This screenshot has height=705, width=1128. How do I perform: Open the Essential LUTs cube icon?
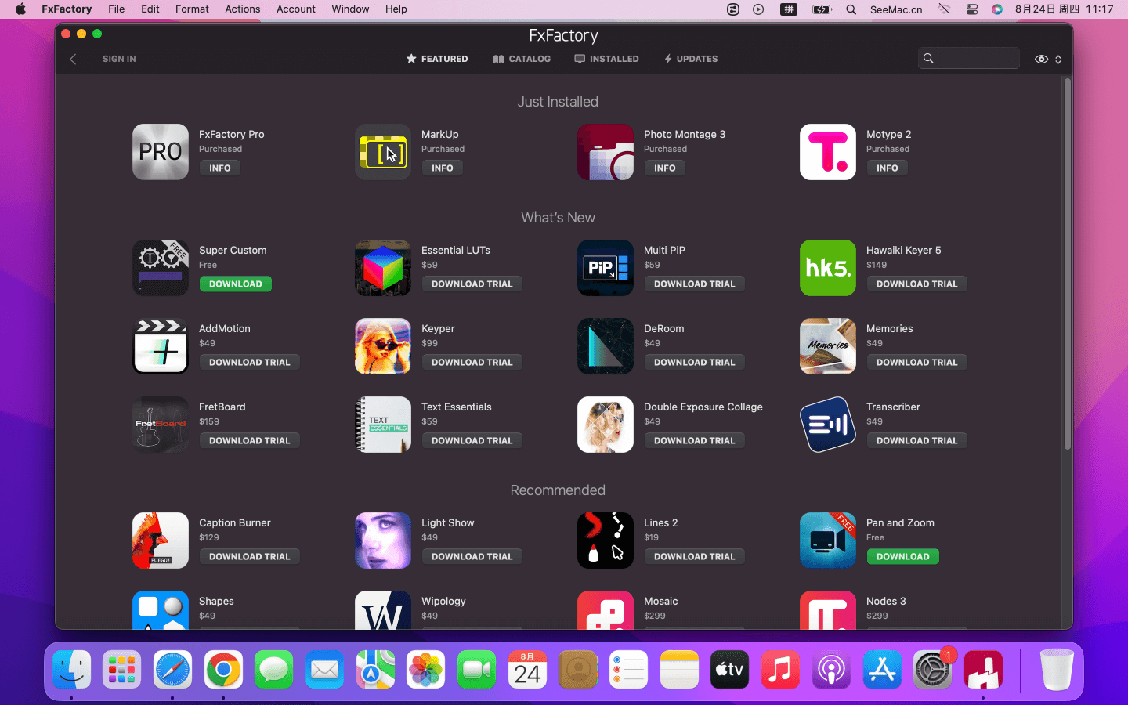(x=383, y=268)
